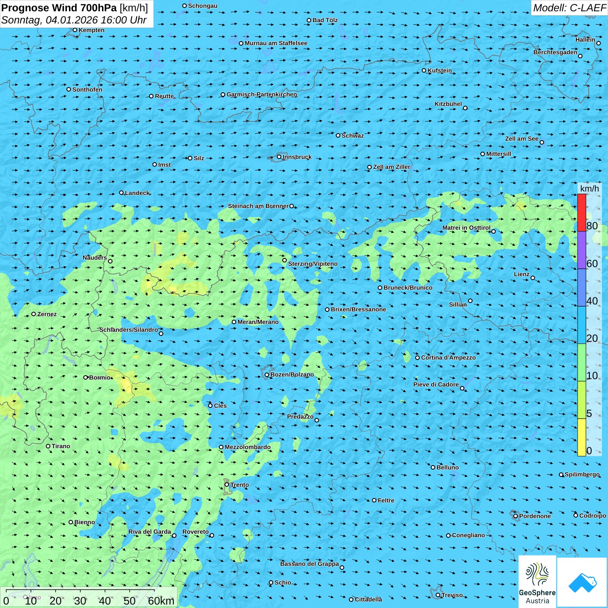This screenshot has height=608, width=608.
Task: Click the Bassano del Grappa label
Action: click(310, 564)
